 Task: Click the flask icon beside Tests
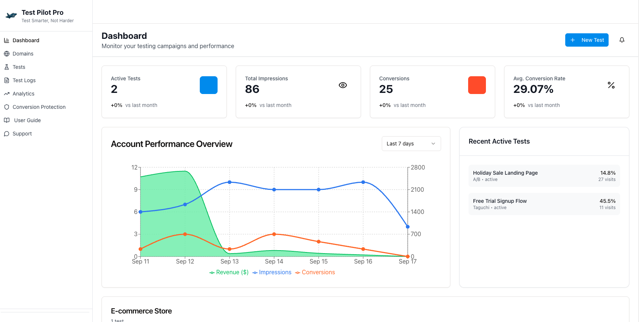point(7,67)
